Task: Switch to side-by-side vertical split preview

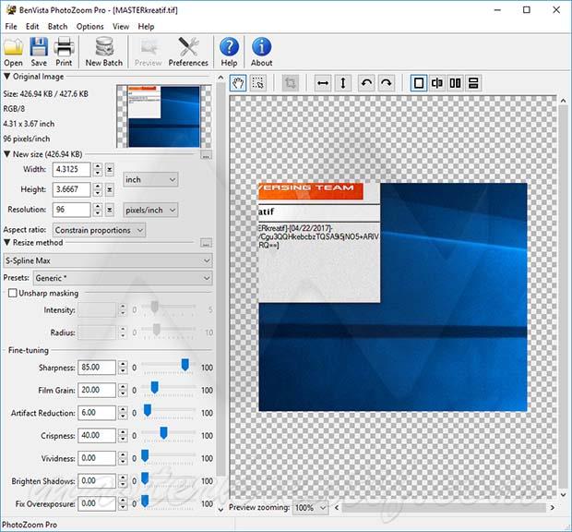Action: [455, 83]
